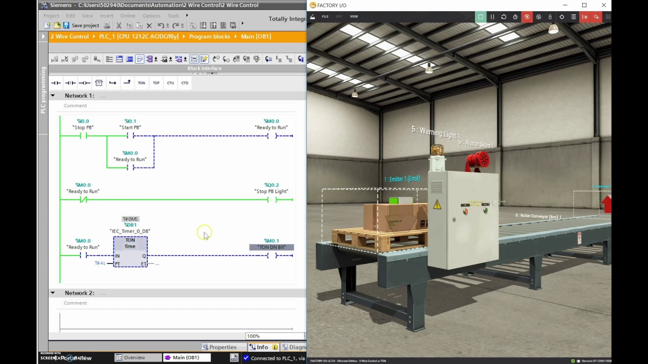Viewport: 648px width, 364px height.
Task: Open the Insert menu
Action: 106,16
